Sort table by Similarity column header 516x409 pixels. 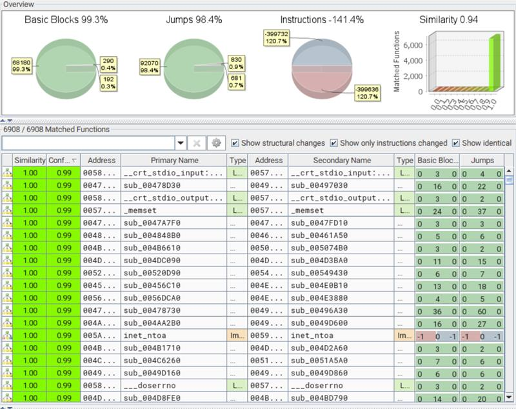point(30,160)
